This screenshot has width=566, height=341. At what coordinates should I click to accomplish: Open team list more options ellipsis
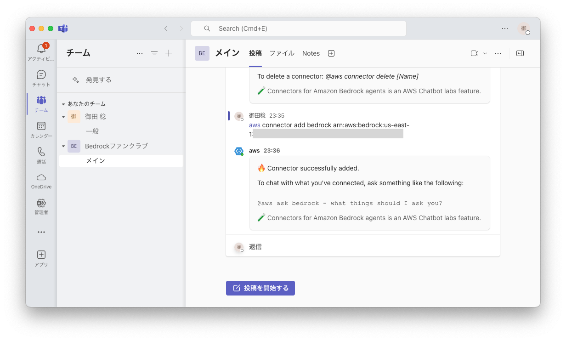pos(140,53)
